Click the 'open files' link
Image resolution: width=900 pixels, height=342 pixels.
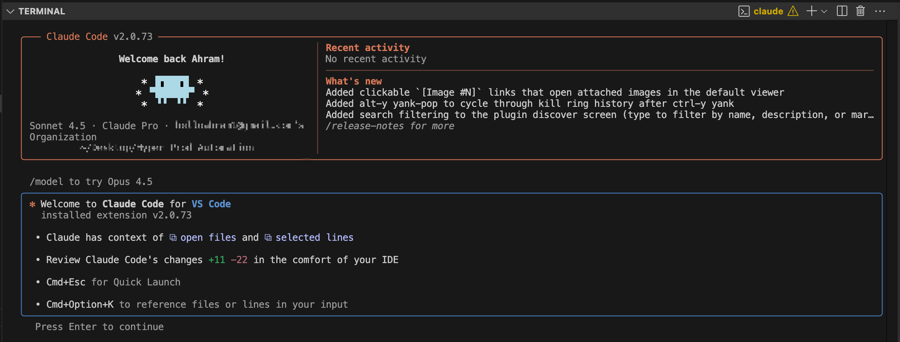pos(208,238)
